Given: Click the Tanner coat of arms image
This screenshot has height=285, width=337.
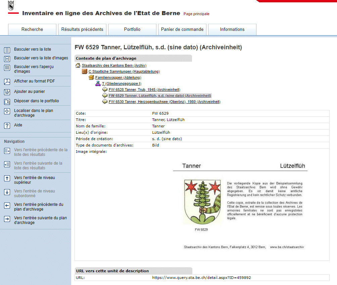Looking at the screenshot, I should [x=202, y=202].
